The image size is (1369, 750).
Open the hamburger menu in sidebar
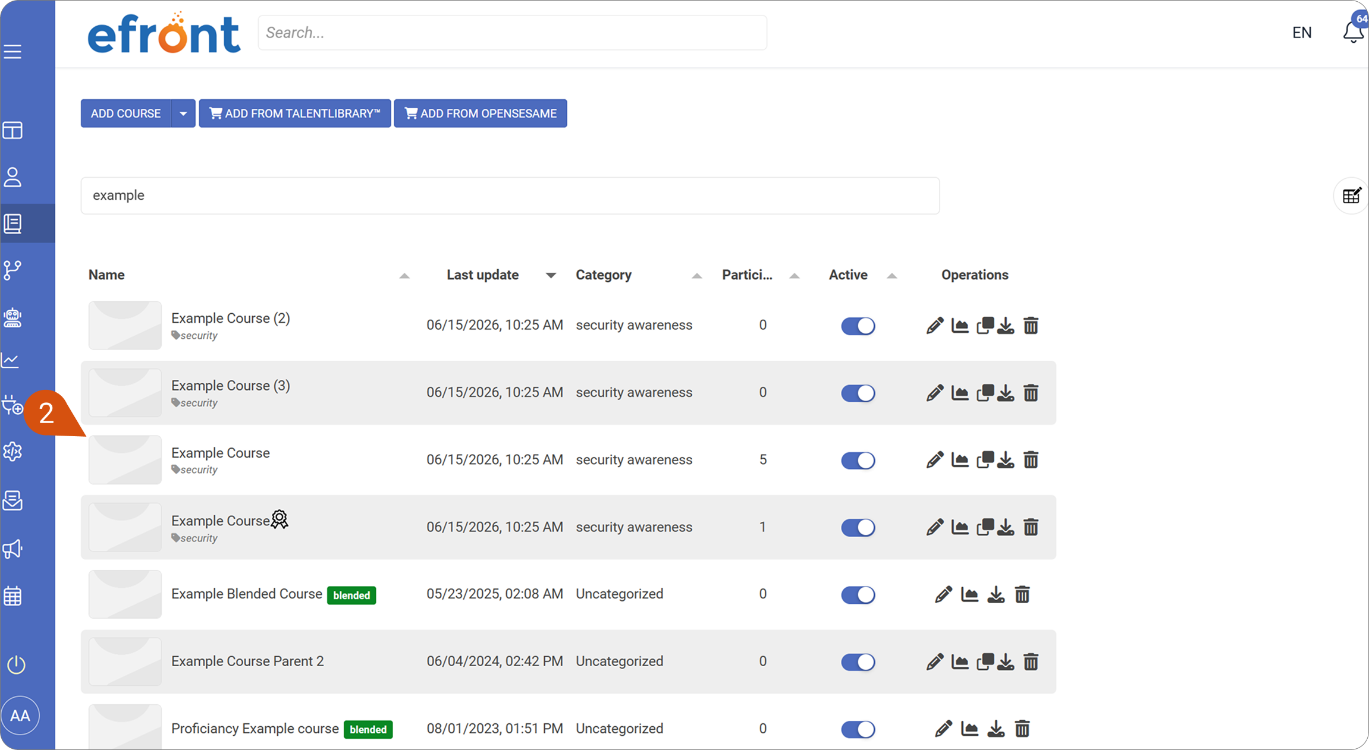12,52
